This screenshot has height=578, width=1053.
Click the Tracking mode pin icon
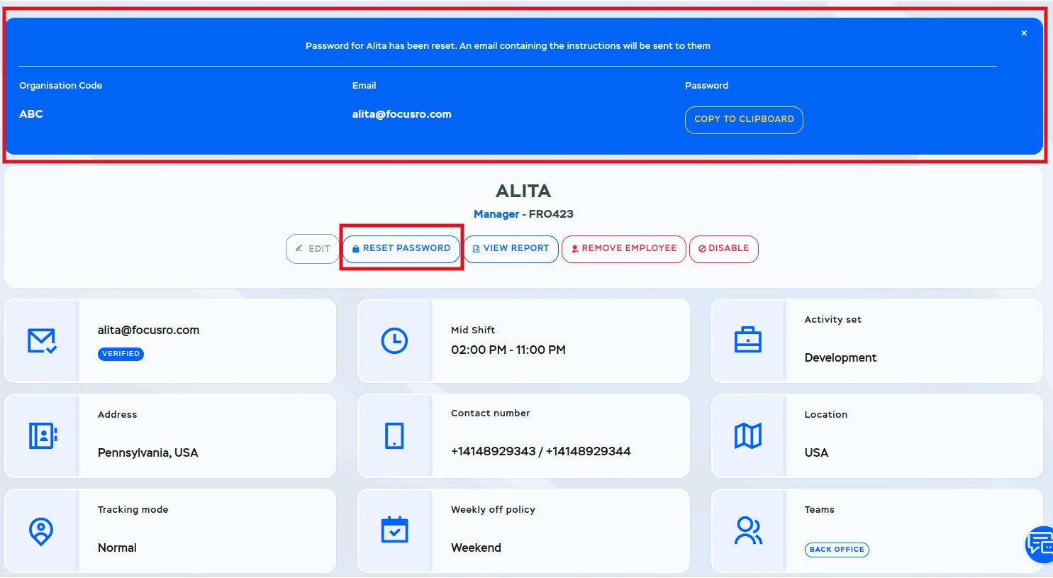click(x=41, y=530)
